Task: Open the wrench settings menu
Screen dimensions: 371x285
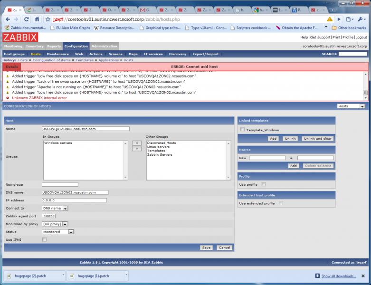Action: pyautogui.click(x=362, y=19)
